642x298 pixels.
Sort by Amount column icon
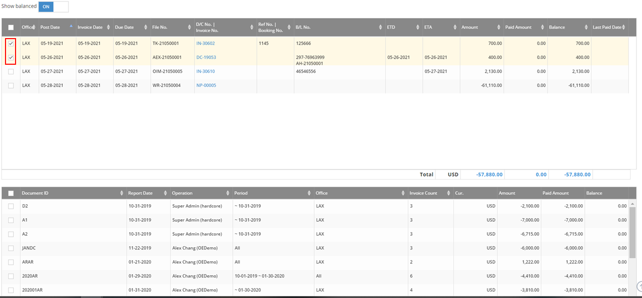tap(499, 28)
